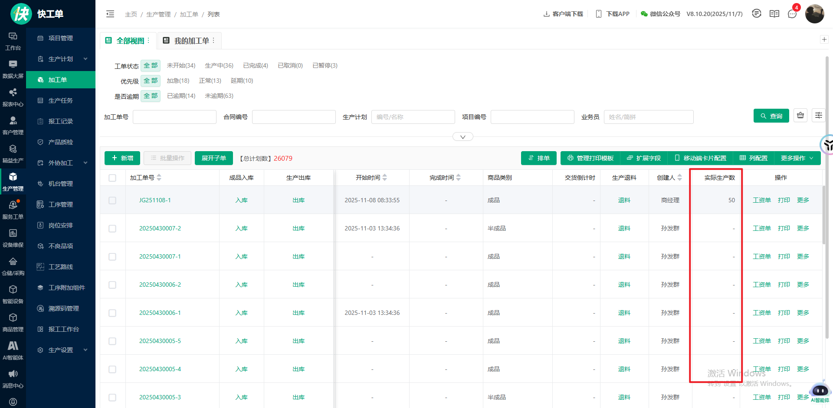Open 生产任务 in the side menu
The image size is (833, 408).
point(60,100)
